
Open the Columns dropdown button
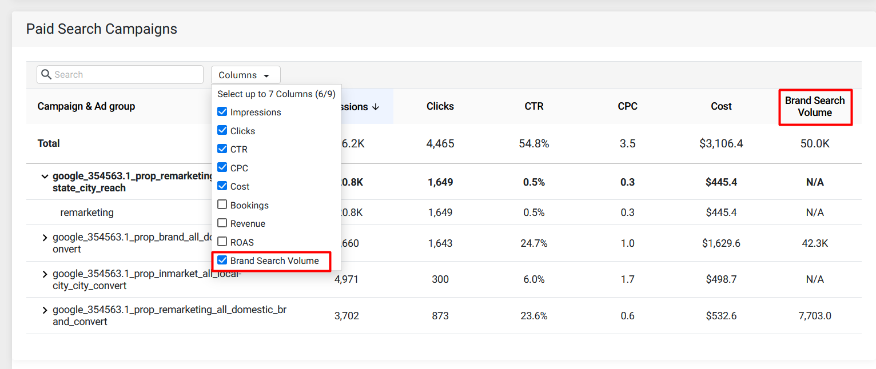coord(246,75)
